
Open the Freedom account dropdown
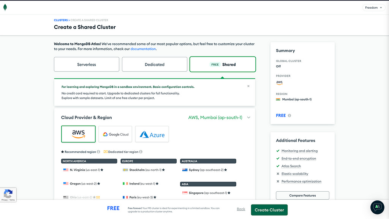tap(374, 8)
